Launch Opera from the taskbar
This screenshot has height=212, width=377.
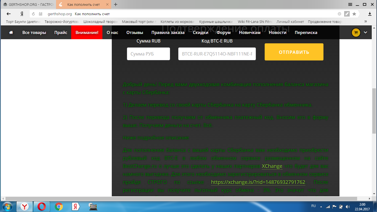point(42,206)
